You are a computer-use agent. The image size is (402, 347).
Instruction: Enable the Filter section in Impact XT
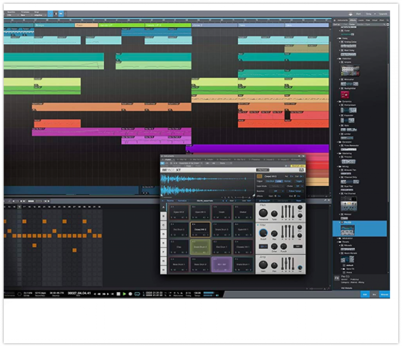(258, 225)
